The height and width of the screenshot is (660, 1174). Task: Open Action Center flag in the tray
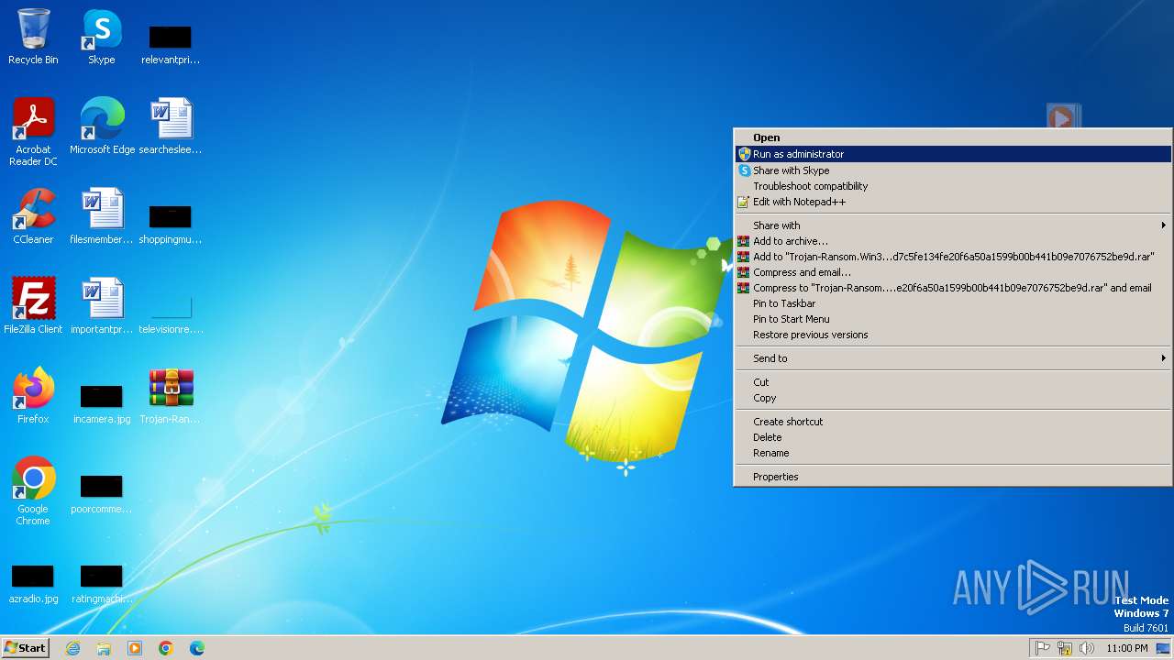tap(1043, 648)
